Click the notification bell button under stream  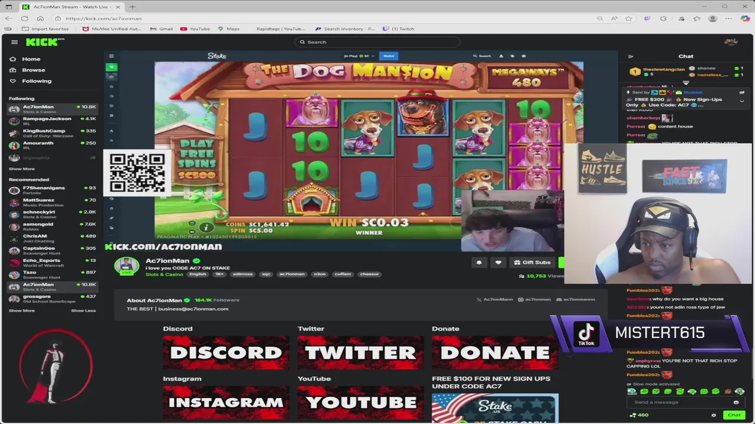coord(479,263)
